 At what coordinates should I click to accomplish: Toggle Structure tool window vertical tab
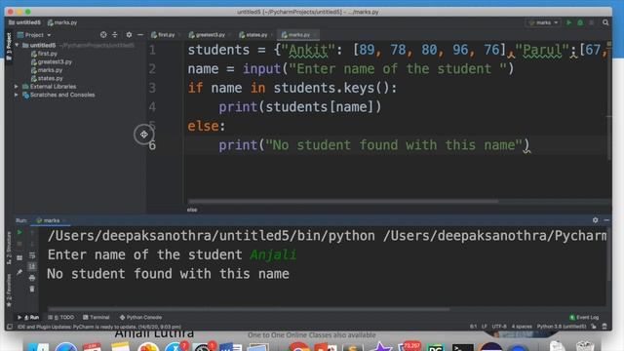tap(9, 248)
